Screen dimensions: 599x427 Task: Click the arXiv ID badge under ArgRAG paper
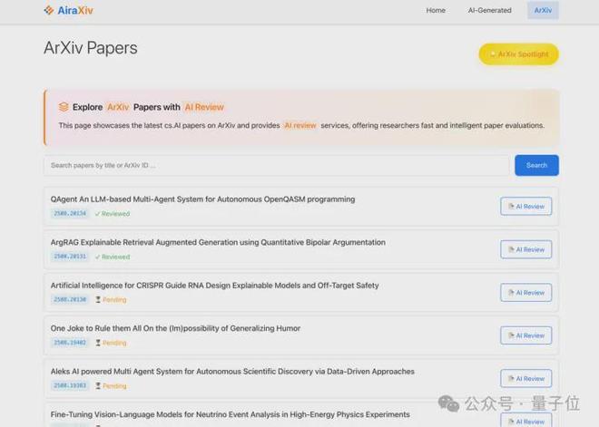pos(70,257)
